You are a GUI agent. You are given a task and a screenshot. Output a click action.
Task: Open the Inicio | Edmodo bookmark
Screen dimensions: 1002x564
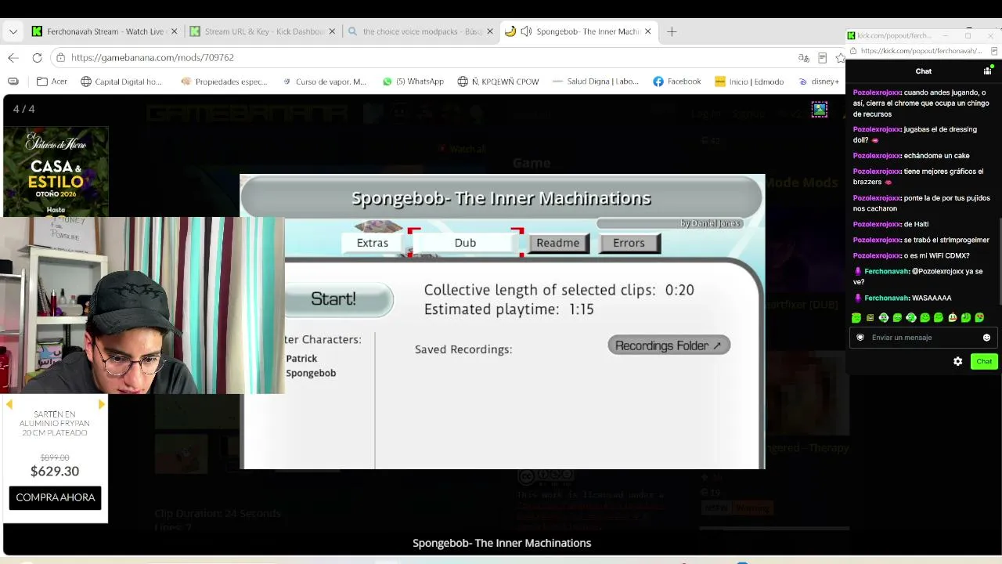click(x=749, y=81)
